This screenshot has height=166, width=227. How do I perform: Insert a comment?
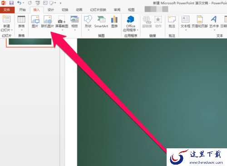point(172,22)
